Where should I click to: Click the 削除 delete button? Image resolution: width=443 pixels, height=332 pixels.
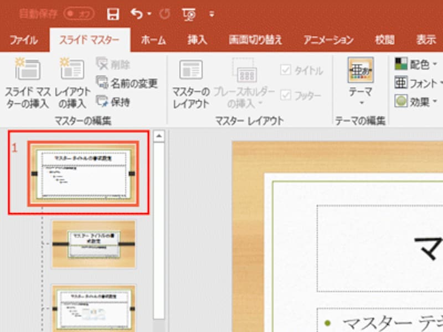click(x=114, y=64)
